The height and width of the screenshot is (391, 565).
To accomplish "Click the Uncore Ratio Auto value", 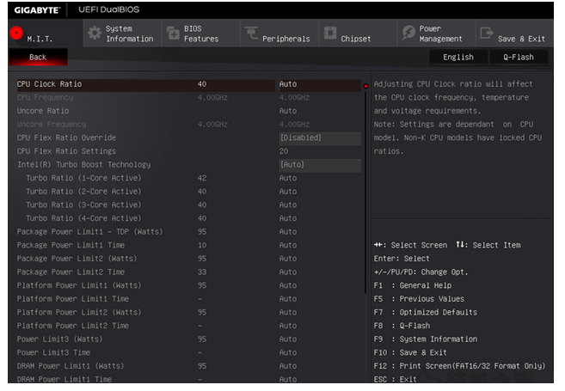I will (288, 111).
